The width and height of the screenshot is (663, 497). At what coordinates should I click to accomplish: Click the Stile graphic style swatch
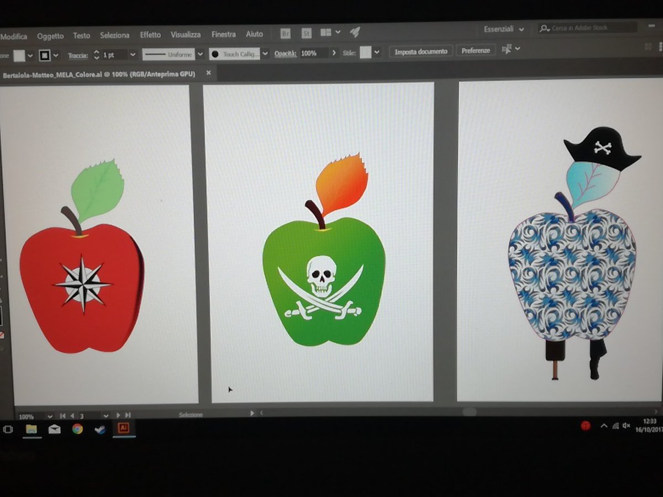pyautogui.click(x=365, y=52)
